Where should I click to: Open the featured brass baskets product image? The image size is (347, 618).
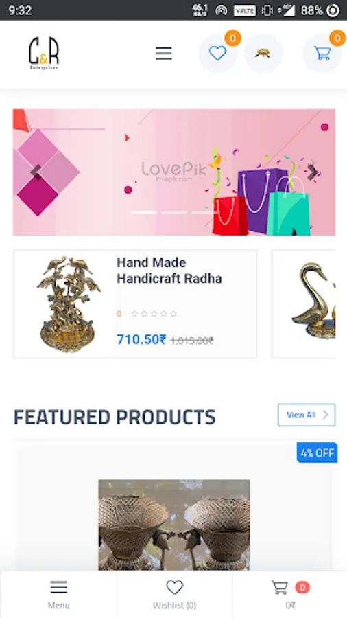174,525
